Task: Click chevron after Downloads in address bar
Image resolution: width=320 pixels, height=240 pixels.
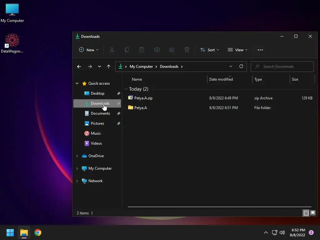Action: coord(182,67)
